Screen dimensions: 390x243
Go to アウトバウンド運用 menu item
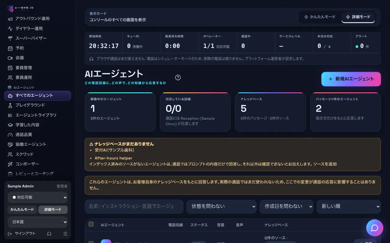38,19
